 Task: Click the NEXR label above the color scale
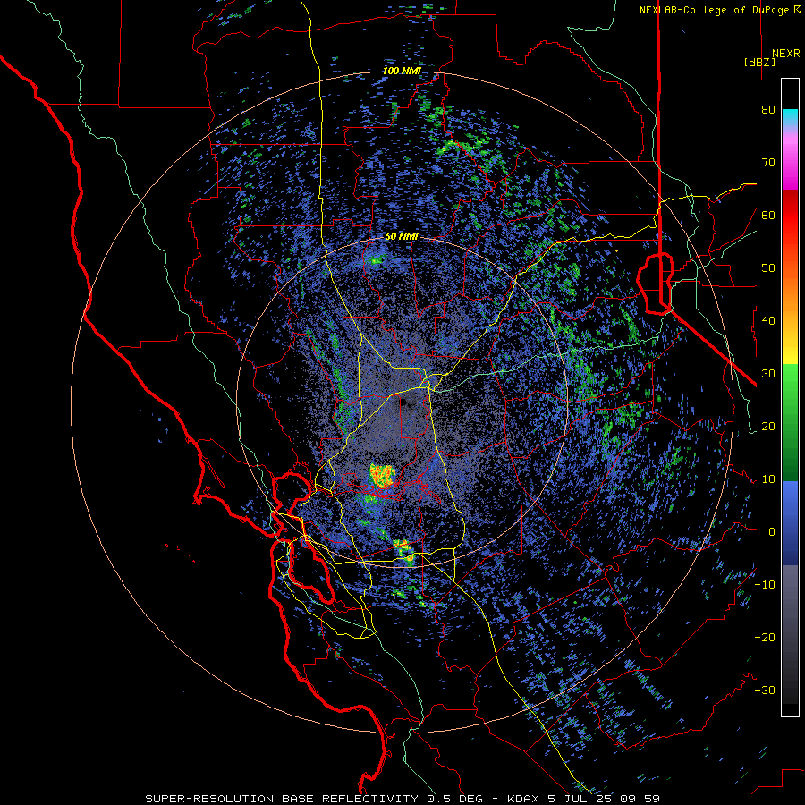click(x=786, y=54)
